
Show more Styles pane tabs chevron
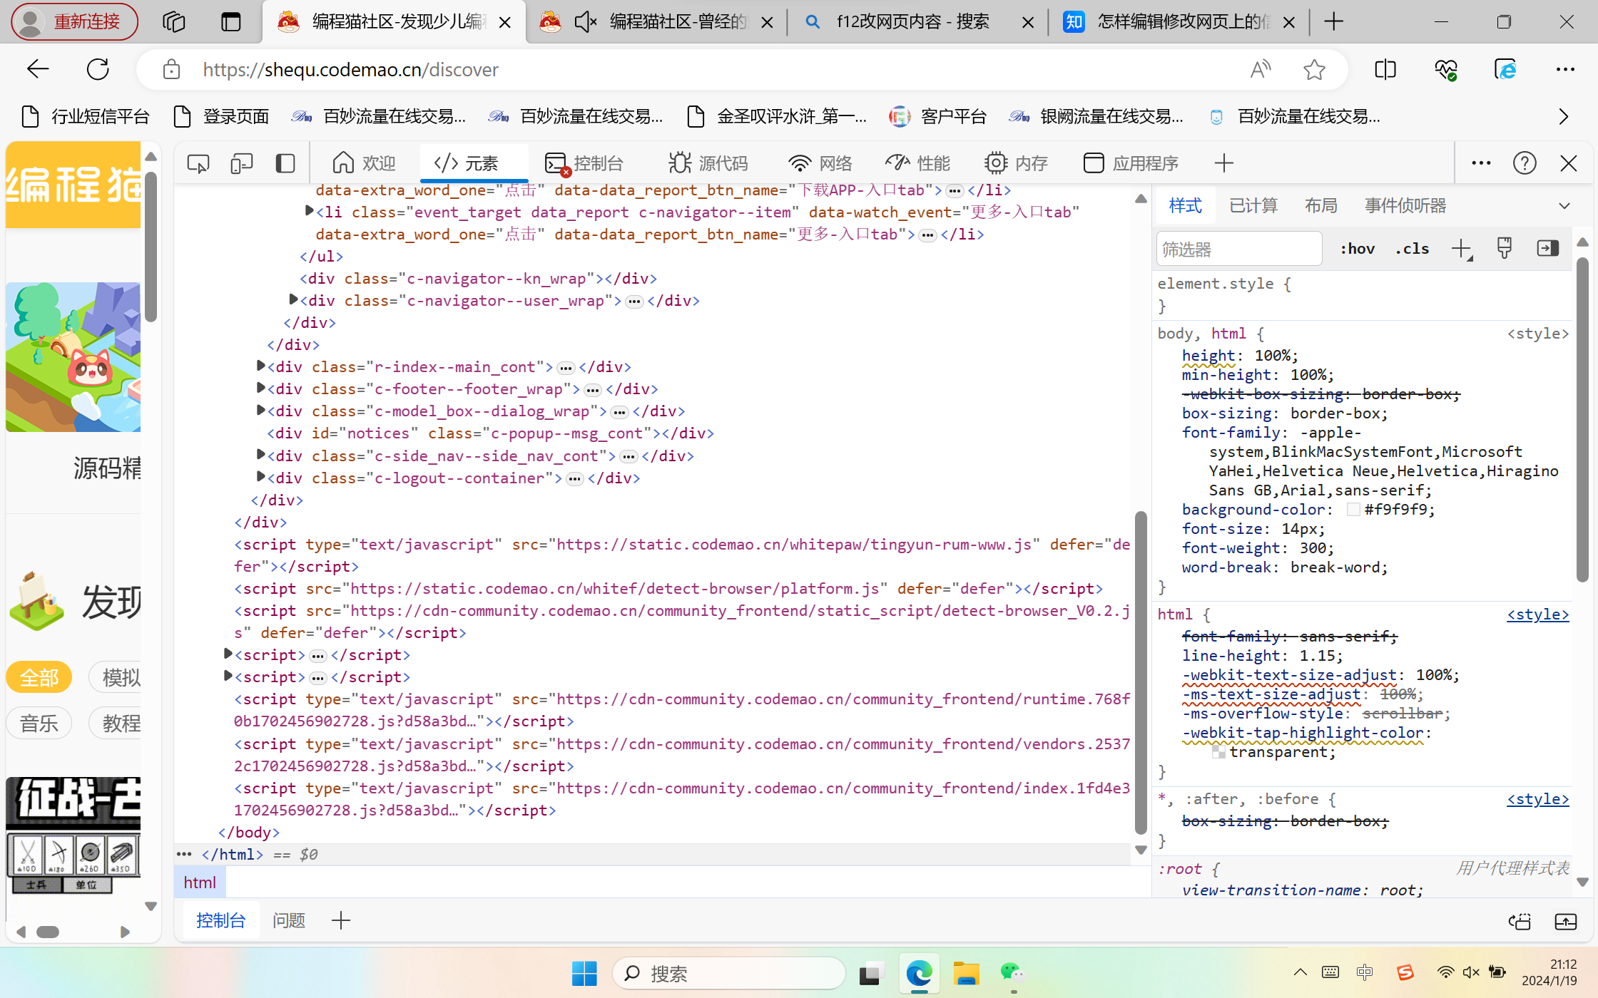1564,206
